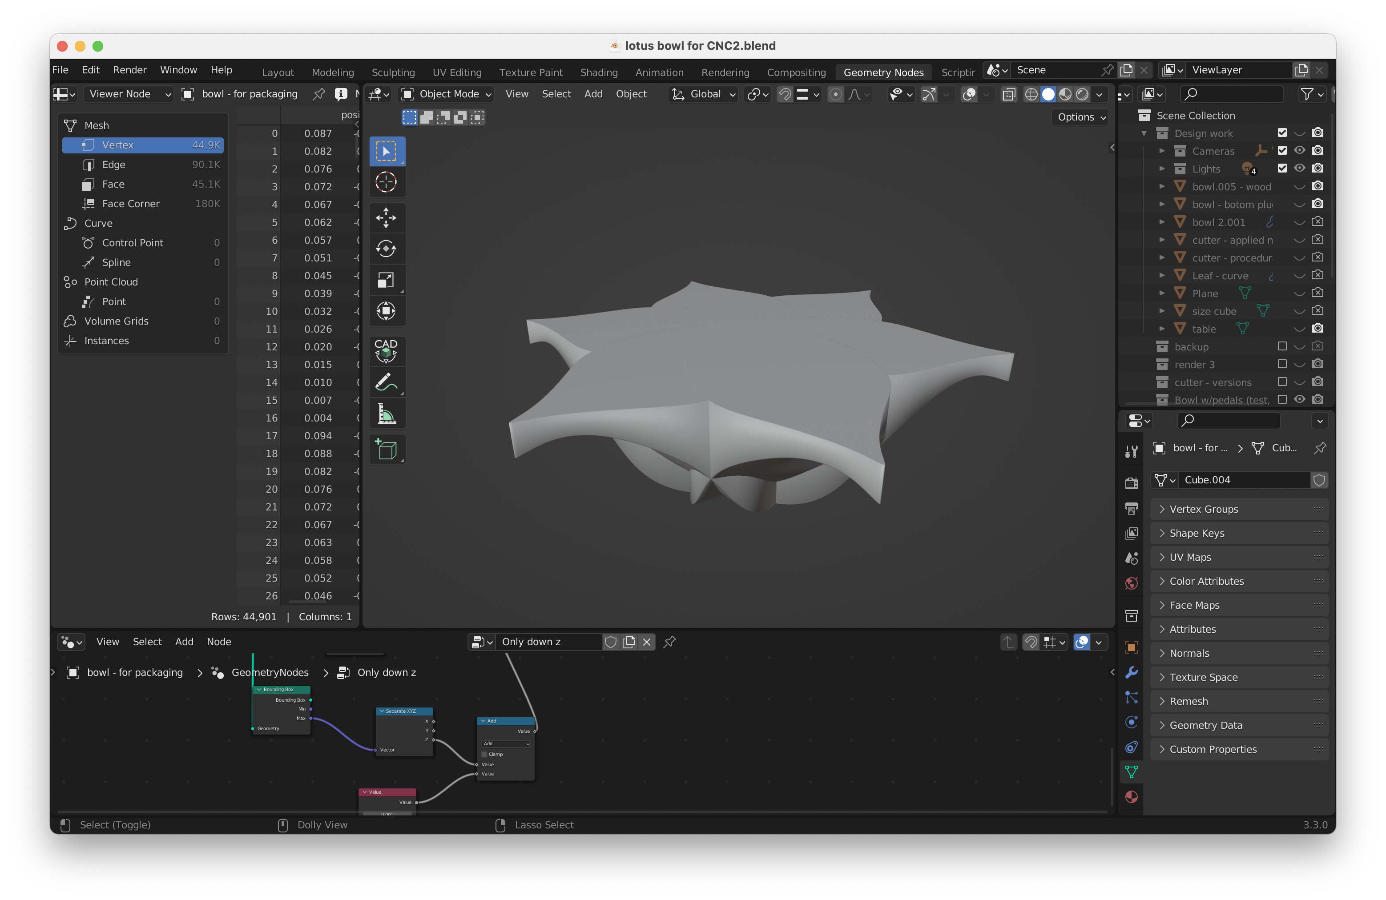Screen dimensions: 1386x900
Task: Pin the Only down z node tree
Action: click(669, 642)
